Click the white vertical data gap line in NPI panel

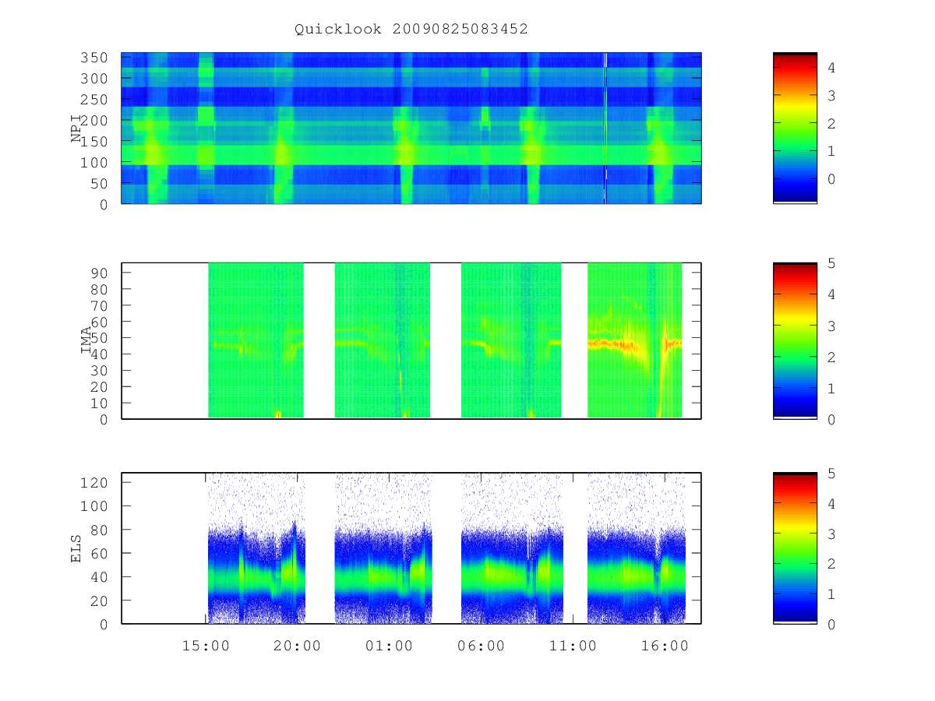(x=605, y=129)
